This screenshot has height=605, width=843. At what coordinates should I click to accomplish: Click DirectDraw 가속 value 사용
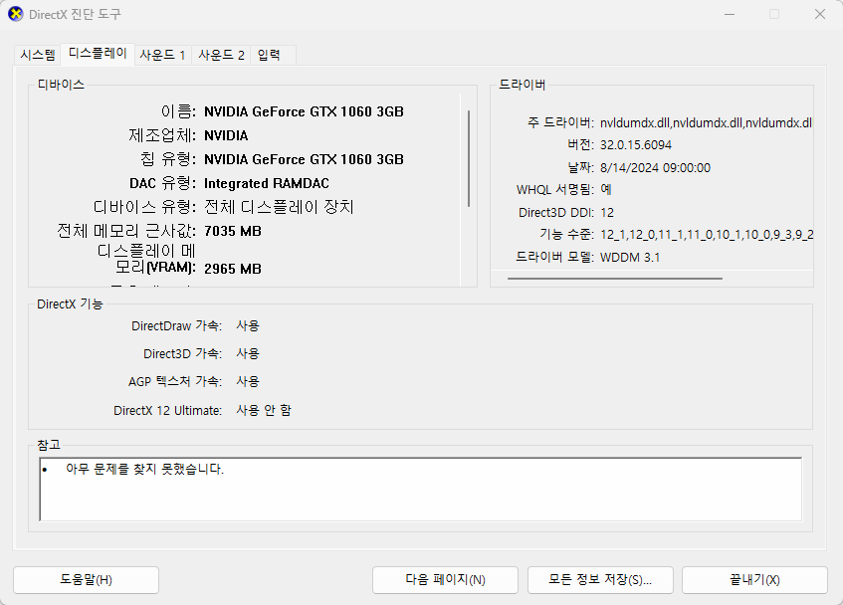[248, 325]
